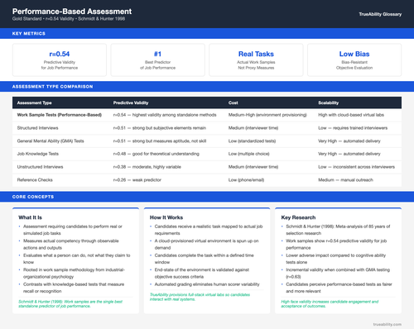This screenshot has width=414, height=329.
Task: Click 'Low — inconsistent across interviewers' cell
Action: (356, 167)
